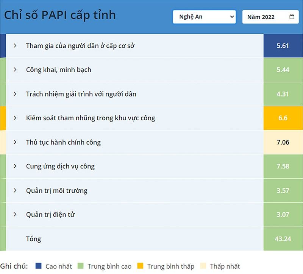The width and height of the screenshot is (303, 274).
Task: Click the Tổng total score 43.24
Action: 283,239
